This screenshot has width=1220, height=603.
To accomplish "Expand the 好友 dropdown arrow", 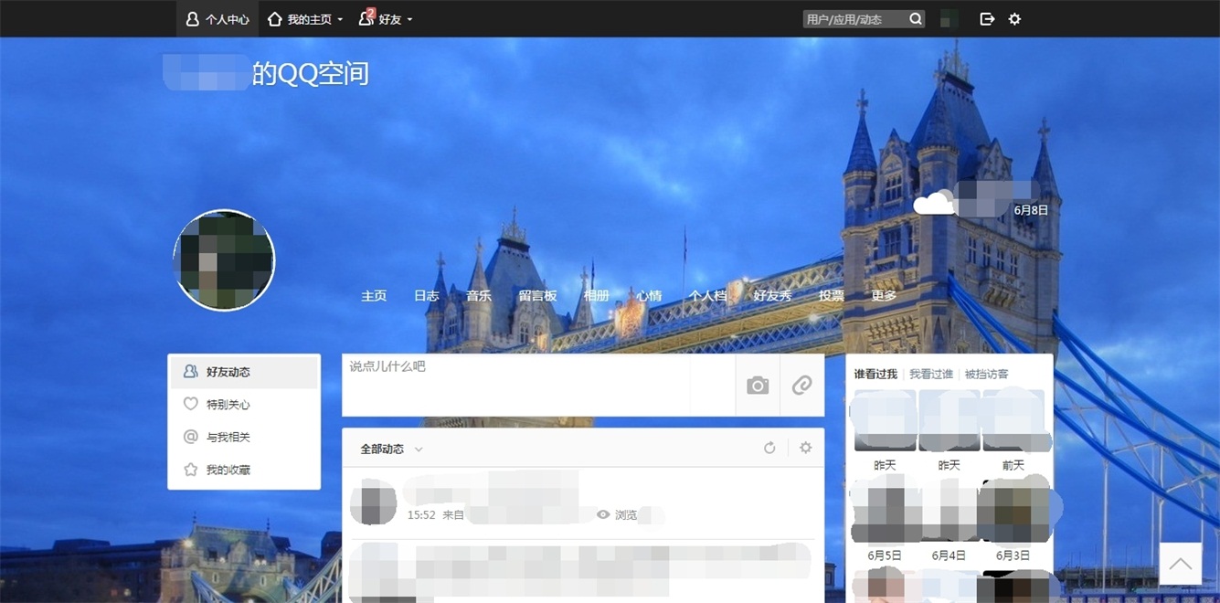I will tap(408, 18).
